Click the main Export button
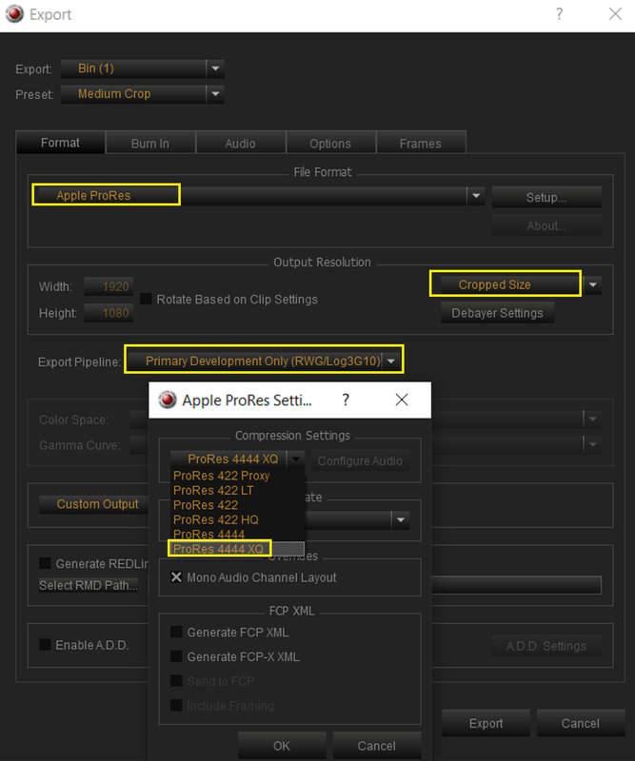The width and height of the screenshot is (635, 761). point(486,723)
